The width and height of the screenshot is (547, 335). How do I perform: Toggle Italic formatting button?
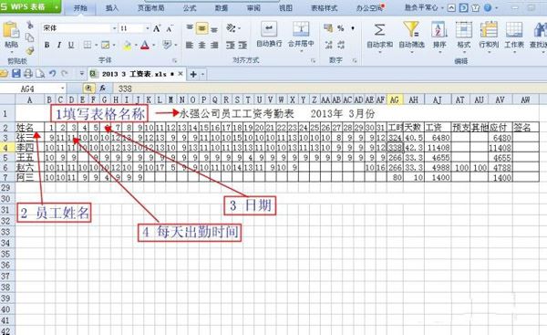tap(59, 45)
